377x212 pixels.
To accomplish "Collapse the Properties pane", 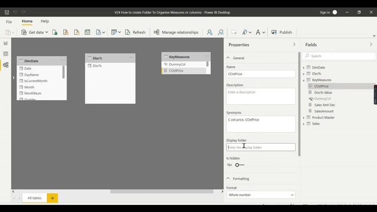I will [294, 45].
